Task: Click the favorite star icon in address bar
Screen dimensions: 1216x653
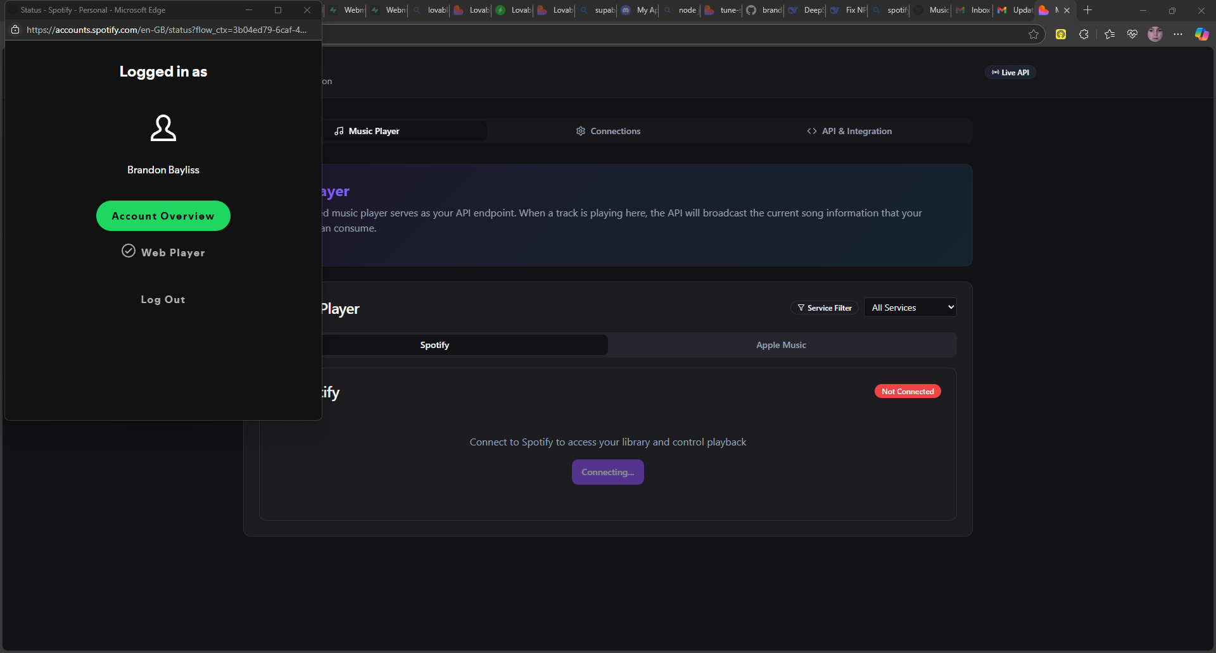Action: click(x=1034, y=34)
